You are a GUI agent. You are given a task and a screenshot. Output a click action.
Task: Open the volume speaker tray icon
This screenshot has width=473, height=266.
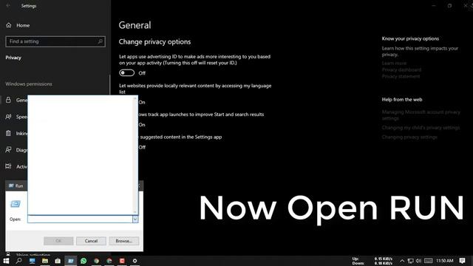pyautogui.click(x=418, y=261)
